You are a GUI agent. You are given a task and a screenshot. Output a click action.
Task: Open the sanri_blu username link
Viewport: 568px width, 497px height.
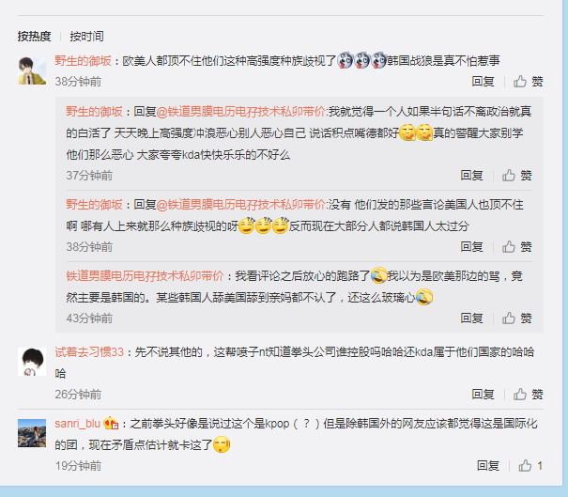click(78, 424)
